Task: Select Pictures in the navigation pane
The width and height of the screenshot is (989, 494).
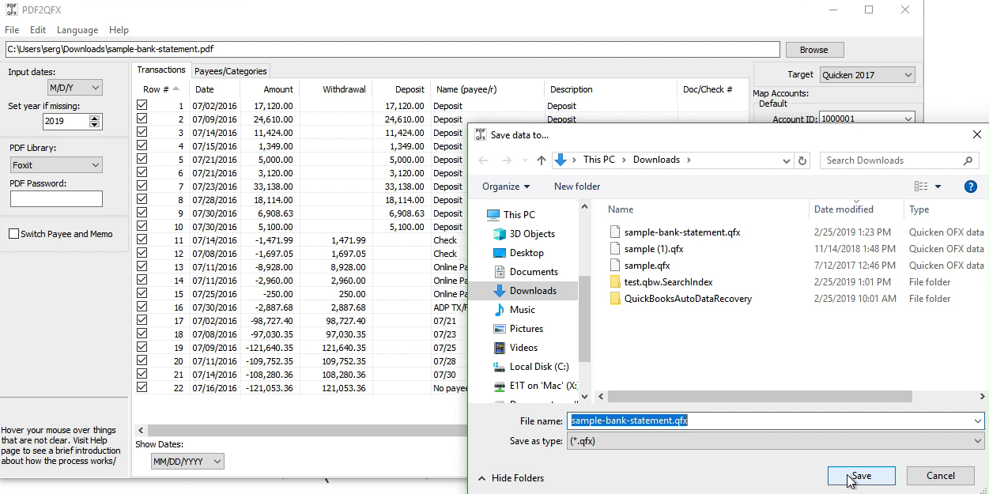Action: coord(527,329)
